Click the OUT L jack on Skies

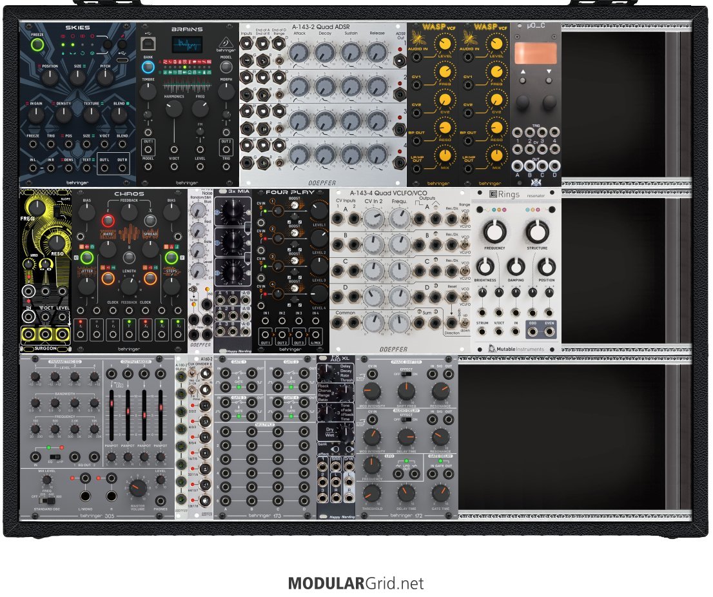click(104, 168)
